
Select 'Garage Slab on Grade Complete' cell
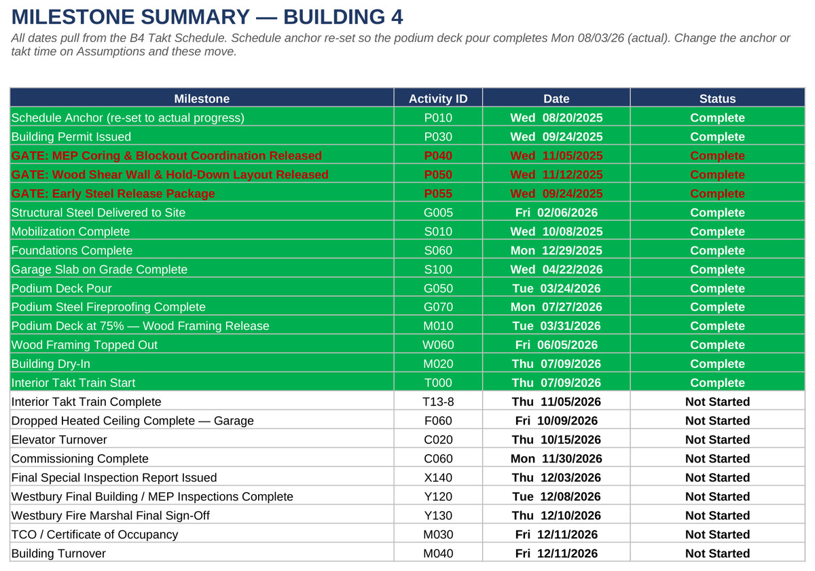click(x=202, y=270)
